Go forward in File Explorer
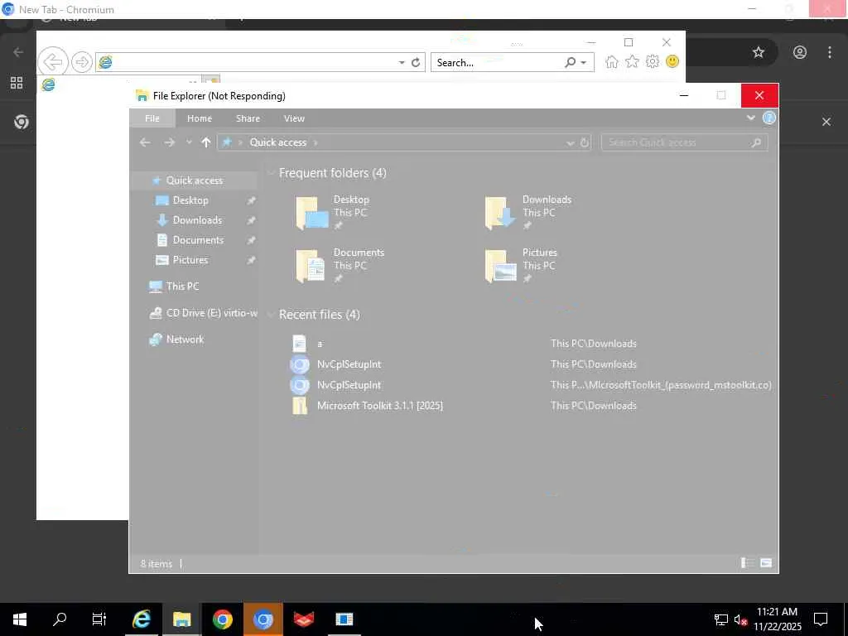The width and height of the screenshot is (848, 636). click(169, 142)
